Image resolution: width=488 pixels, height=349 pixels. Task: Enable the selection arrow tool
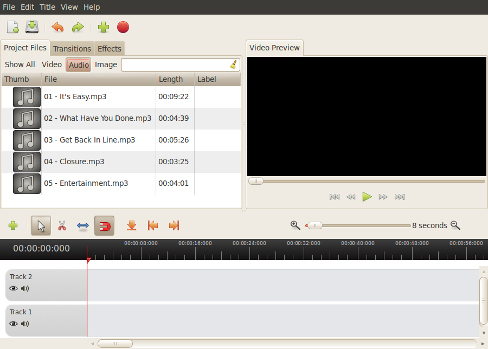[41, 225]
